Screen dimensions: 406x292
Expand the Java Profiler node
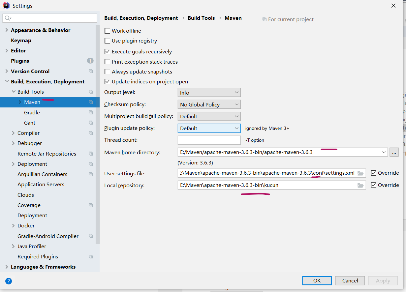(x=14, y=246)
